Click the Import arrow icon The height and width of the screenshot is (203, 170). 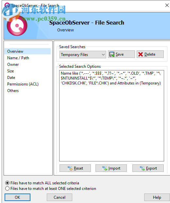click(105, 168)
